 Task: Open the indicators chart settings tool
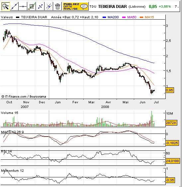[x=32, y=6]
